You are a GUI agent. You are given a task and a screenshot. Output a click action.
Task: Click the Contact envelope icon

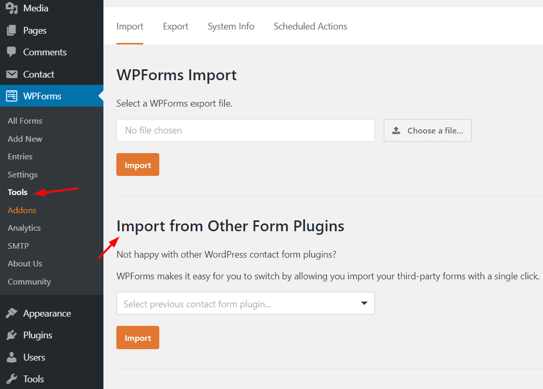tap(12, 74)
